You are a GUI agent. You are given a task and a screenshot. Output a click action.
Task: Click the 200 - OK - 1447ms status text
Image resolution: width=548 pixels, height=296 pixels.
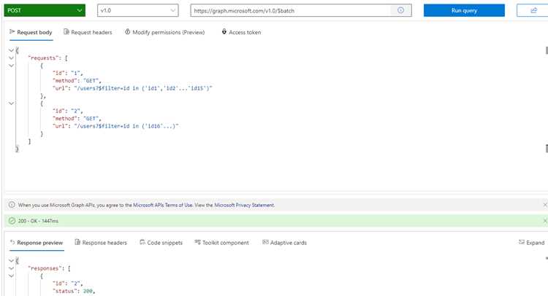coord(38,221)
